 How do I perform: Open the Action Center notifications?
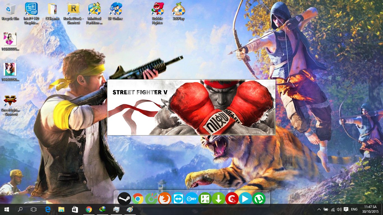pos(346,209)
